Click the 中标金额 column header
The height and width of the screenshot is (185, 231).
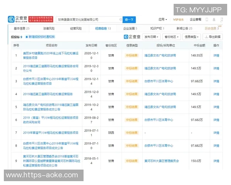[199, 45]
